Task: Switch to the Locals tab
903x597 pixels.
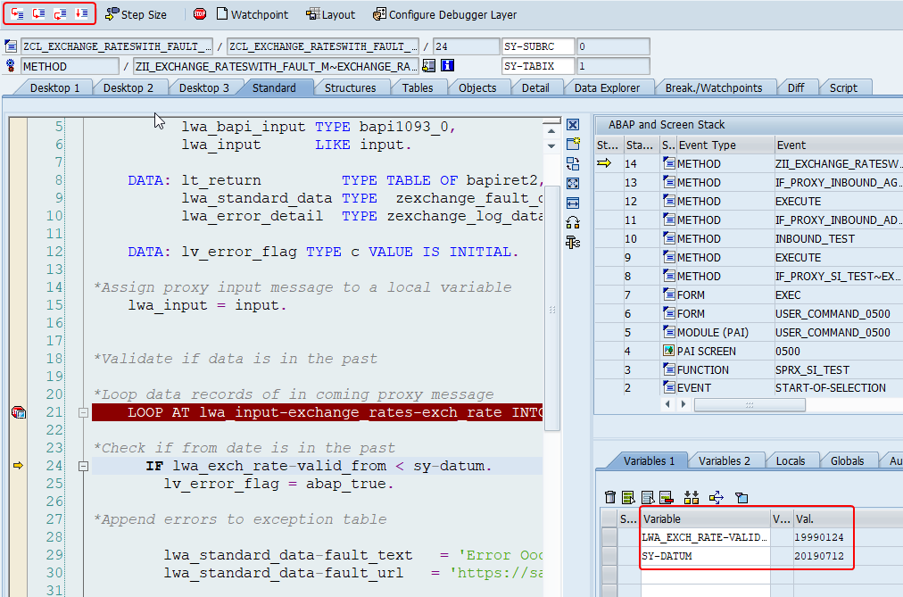Action: [791, 460]
